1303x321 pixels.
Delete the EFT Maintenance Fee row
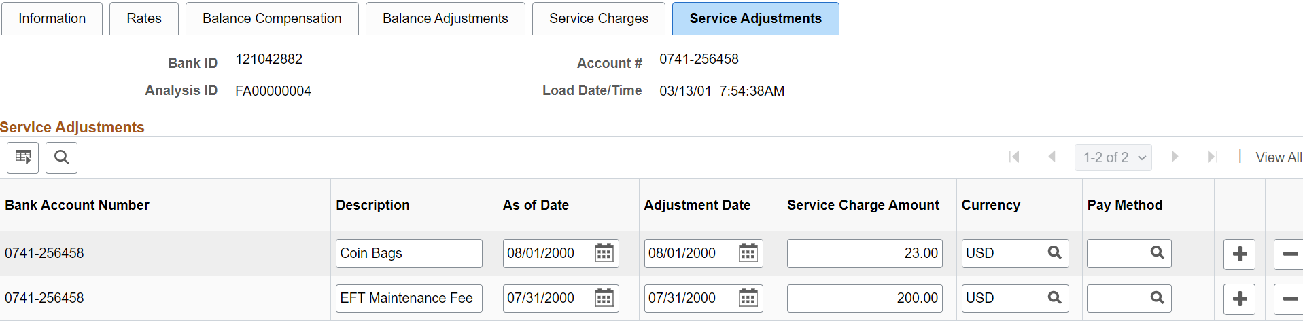(x=1289, y=299)
